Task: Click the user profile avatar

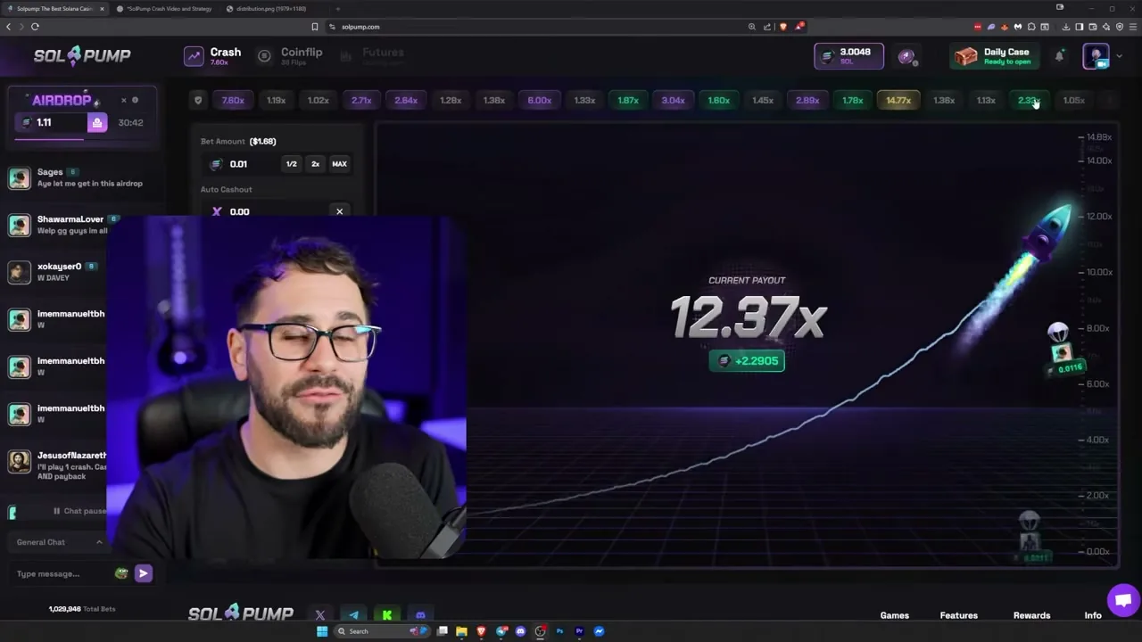Action: point(1096,55)
